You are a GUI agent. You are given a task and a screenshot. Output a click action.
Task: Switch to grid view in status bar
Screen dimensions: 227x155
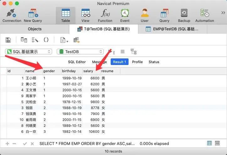tap(209, 143)
